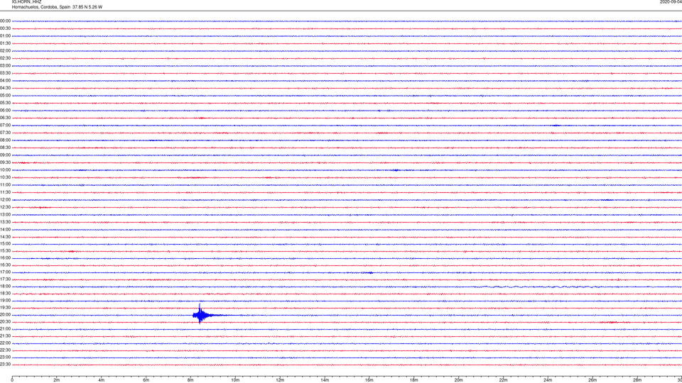
Task: Select the '11:00' time label
Action: pyautogui.click(x=5, y=185)
